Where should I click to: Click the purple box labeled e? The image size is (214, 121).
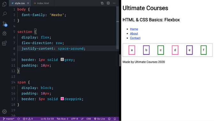[x=189, y=50]
